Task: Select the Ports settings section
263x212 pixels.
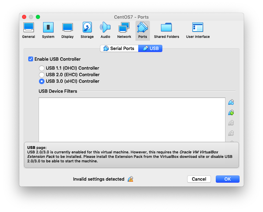Action: click(143, 30)
